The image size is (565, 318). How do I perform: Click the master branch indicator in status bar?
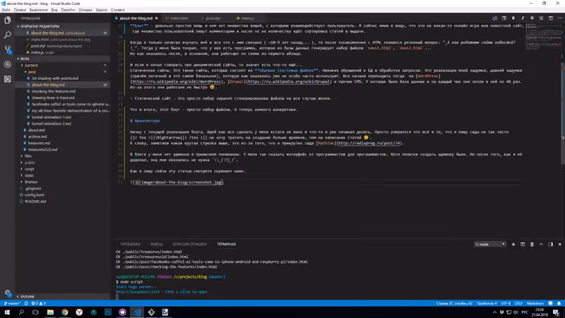tap(12, 303)
